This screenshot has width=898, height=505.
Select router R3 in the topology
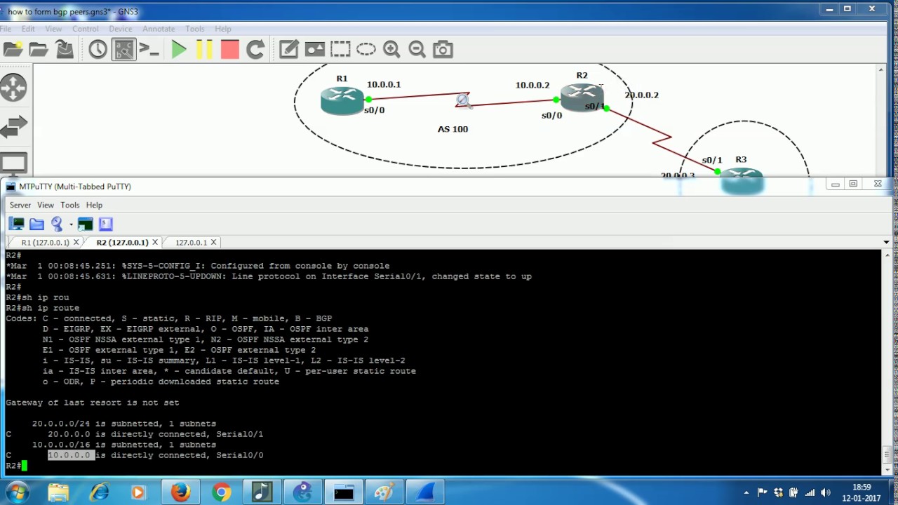(x=742, y=180)
